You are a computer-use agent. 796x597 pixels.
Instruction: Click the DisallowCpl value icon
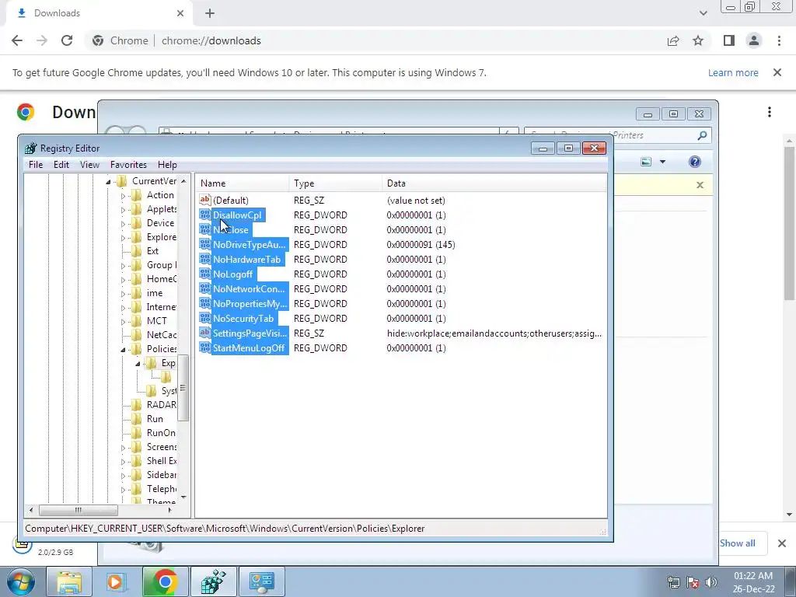coord(205,215)
